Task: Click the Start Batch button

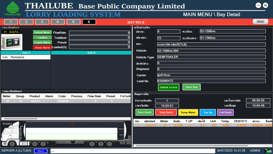Action: click(x=145, y=112)
